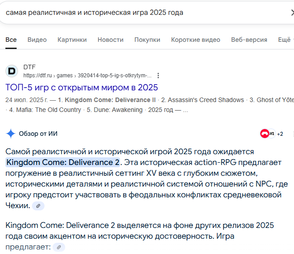Click the AI overview sparkle icon

pyautogui.click(x=11, y=134)
